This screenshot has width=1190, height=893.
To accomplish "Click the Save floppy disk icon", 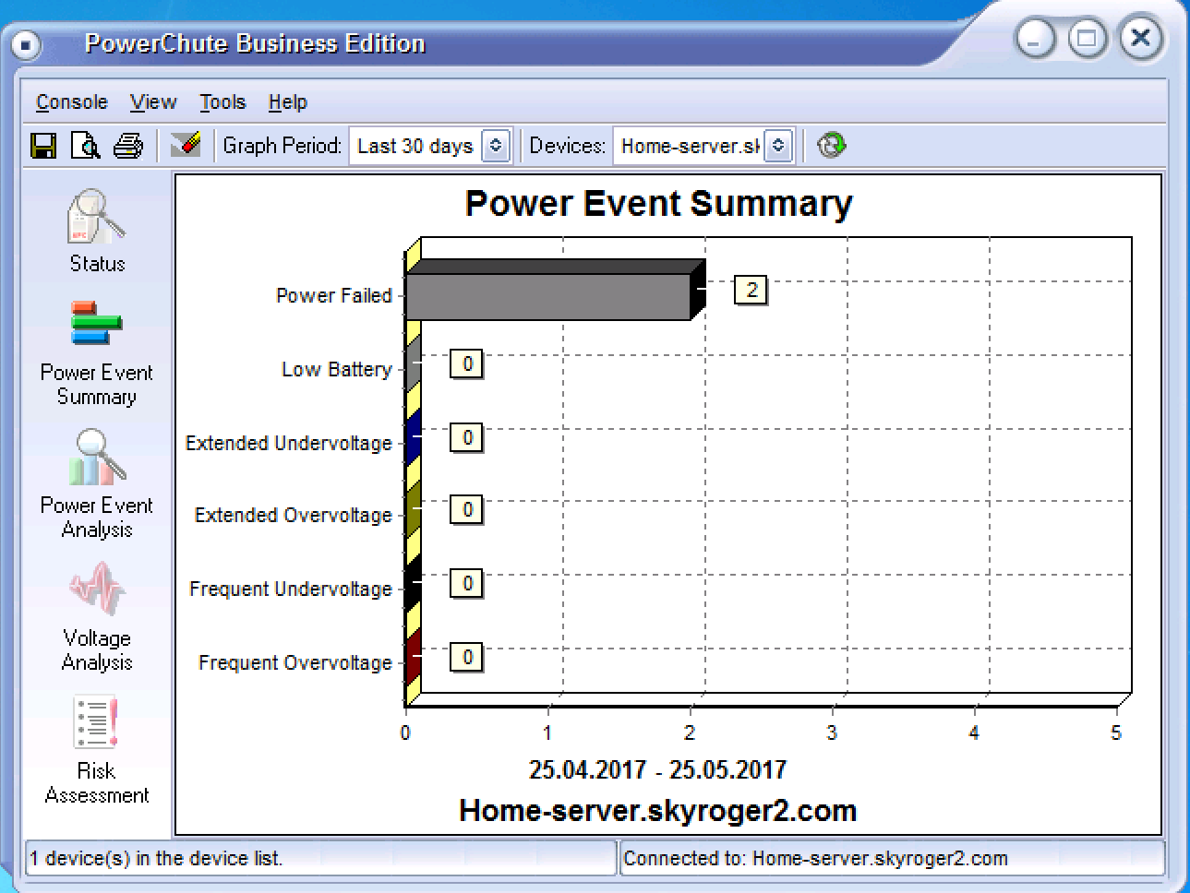I will coord(43,146).
